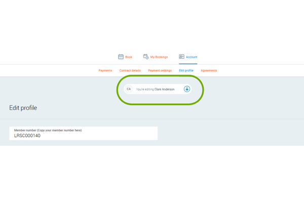
Task: Click the Member number field label
Action: (x=48, y=130)
